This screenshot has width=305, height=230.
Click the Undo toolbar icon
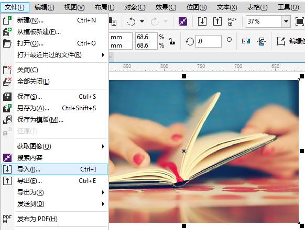tap(131, 21)
